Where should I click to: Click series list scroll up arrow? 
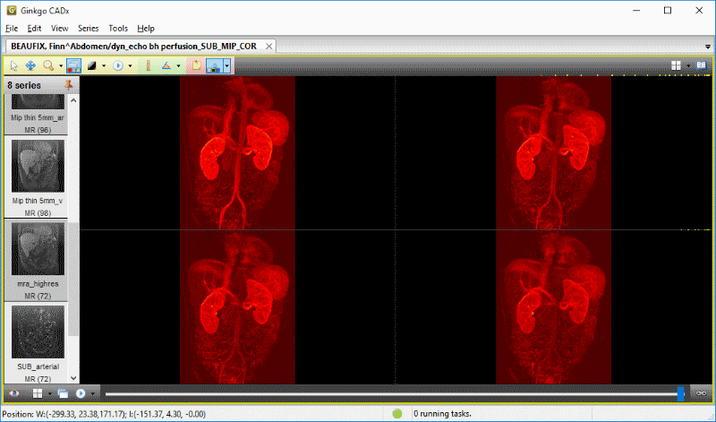(73, 100)
